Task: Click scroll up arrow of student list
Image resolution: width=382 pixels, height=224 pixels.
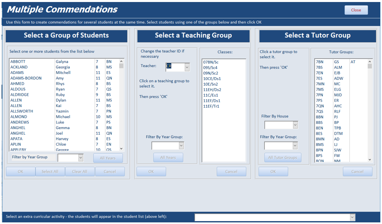Action: [121, 62]
